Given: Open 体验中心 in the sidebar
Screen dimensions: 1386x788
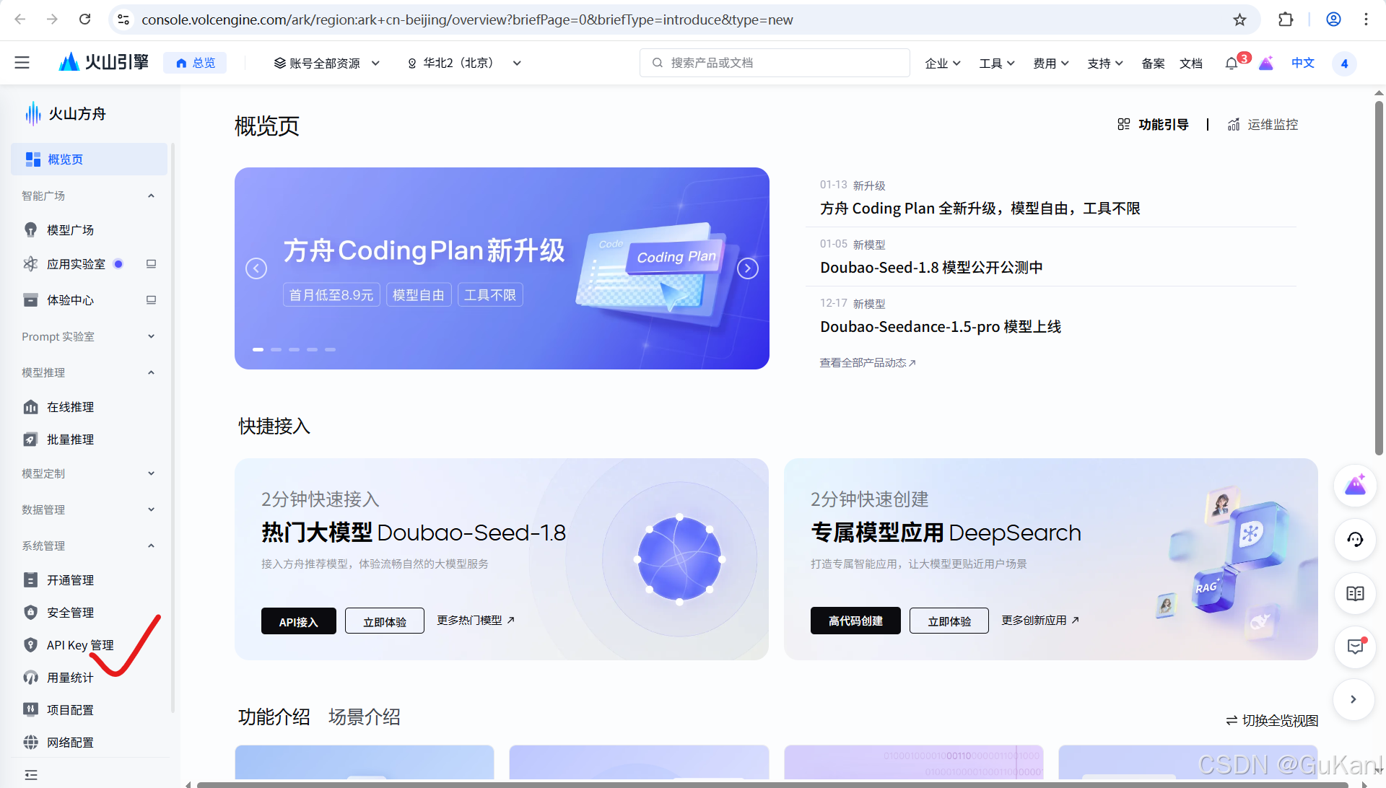Looking at the screenshot, I should click(71, 300).
